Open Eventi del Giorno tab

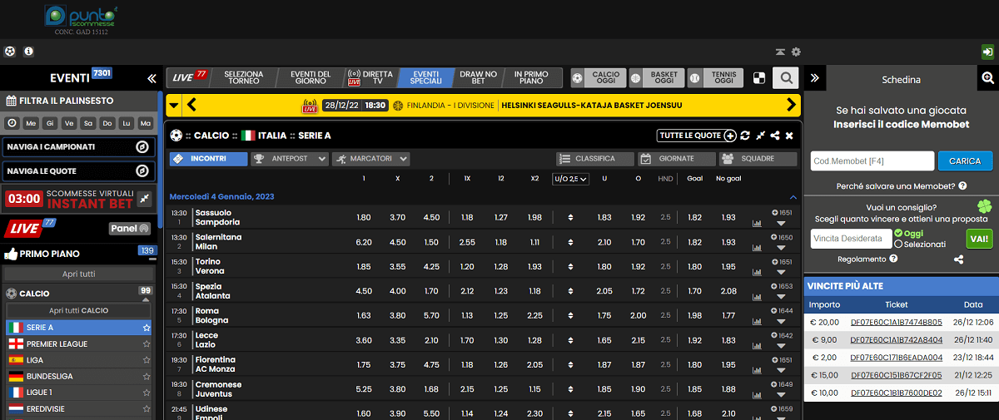pos(311,78)
